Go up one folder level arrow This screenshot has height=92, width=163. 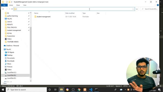click(x=12, y=9)
